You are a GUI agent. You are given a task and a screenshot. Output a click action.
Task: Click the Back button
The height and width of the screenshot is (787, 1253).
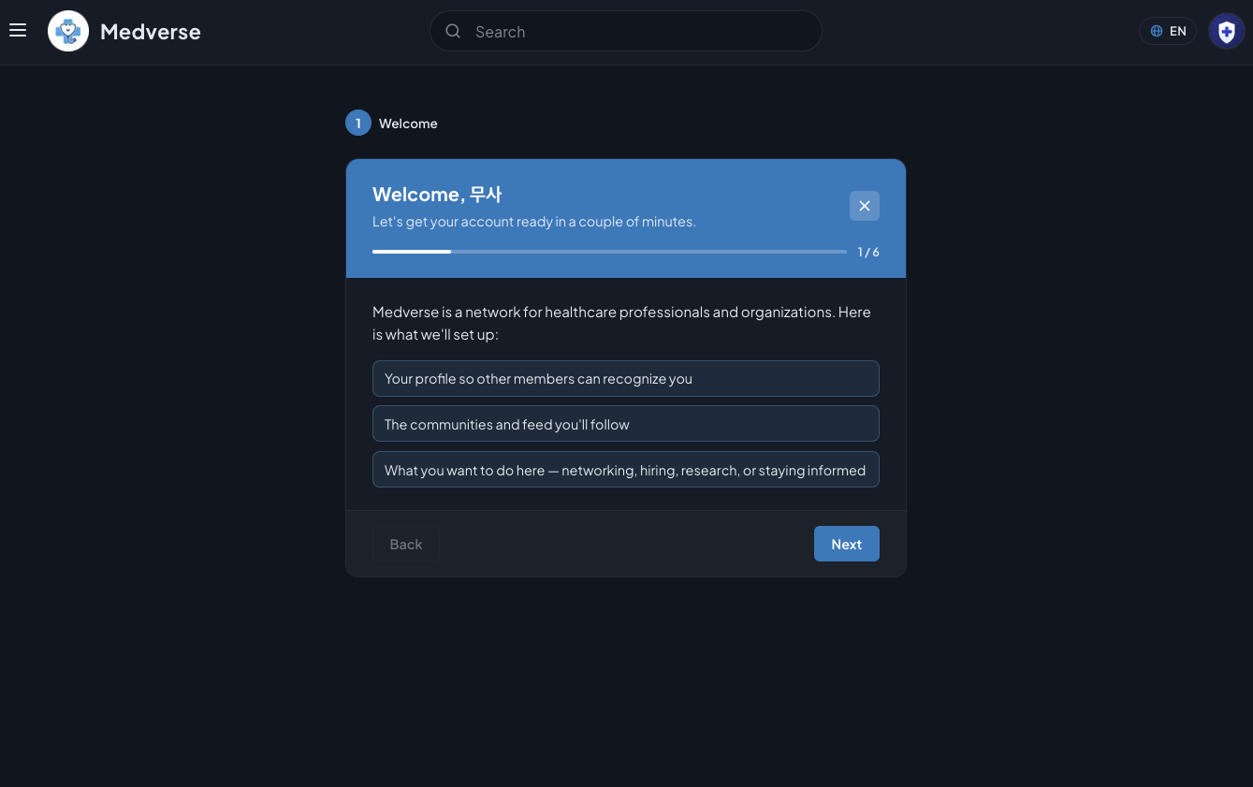[x=406, y=544]
